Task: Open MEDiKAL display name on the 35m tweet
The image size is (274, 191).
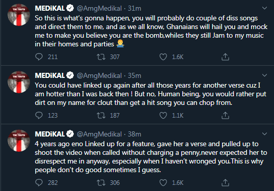Action: 50,75
